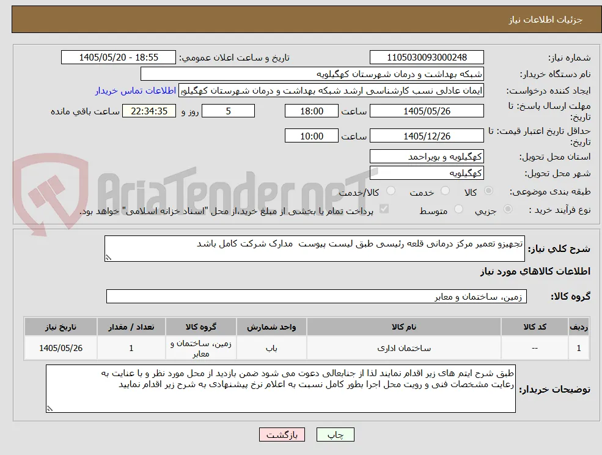The image size is (602, 455).
Task: Click the ردیف column header
Action: (579, 327)
